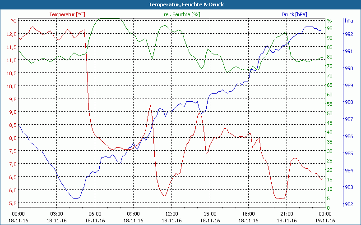Click the chart title Temperatur, Feuchte & Druck
This screenshot has width=361, height=225.
[x=180, y=4]
